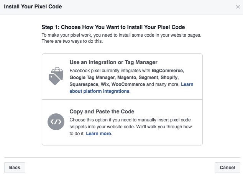Click the Squarespace platform name

pos(83,84)
